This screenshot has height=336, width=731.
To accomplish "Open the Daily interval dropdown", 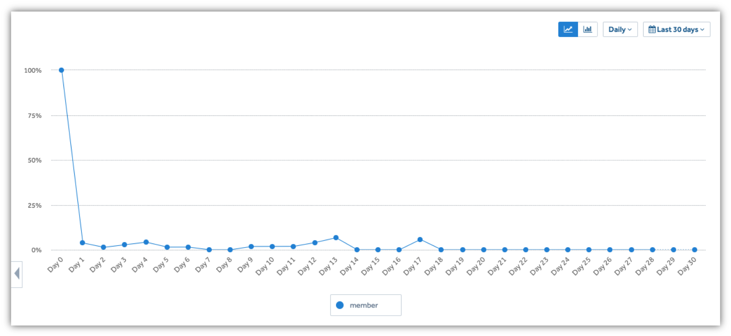I will tap(620, 29).
